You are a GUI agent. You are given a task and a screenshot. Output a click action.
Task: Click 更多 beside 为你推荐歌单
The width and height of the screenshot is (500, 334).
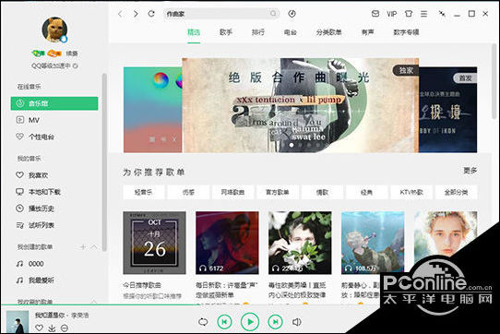[470, 171]
